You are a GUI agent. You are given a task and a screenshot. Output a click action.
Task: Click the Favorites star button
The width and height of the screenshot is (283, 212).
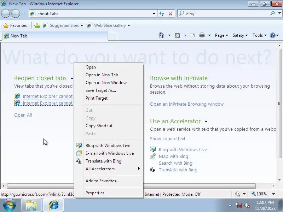(15, 25)
